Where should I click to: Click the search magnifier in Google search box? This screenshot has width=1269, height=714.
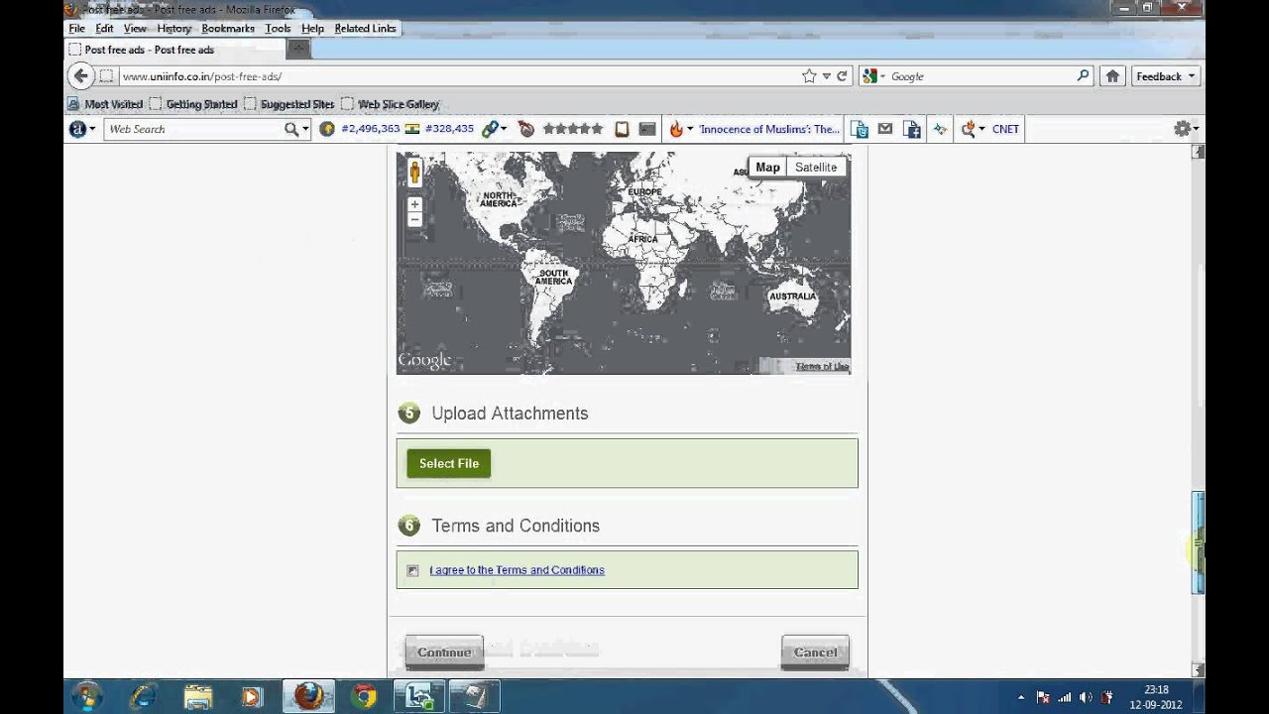click(x=1083, y=76)
